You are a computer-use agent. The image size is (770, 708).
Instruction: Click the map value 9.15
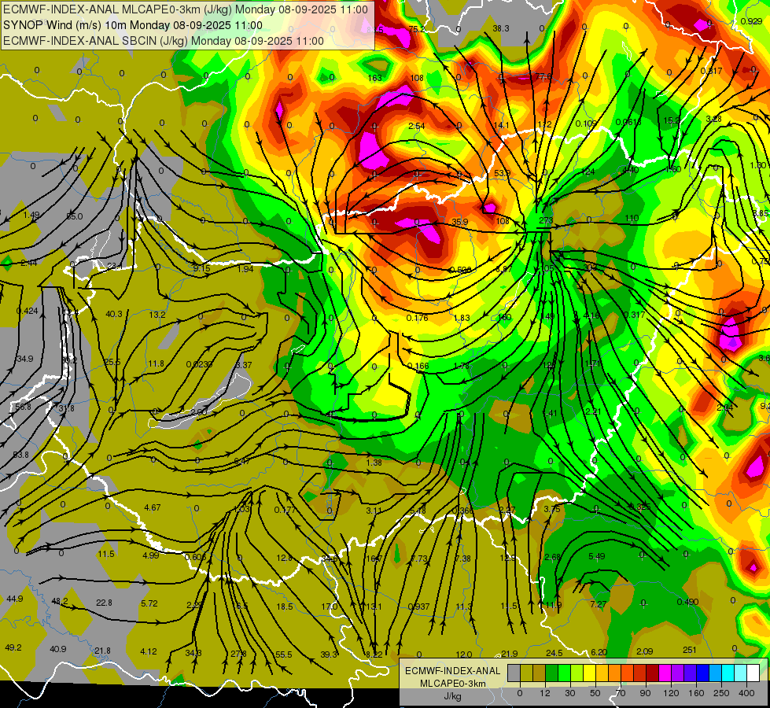click(201, 268)
